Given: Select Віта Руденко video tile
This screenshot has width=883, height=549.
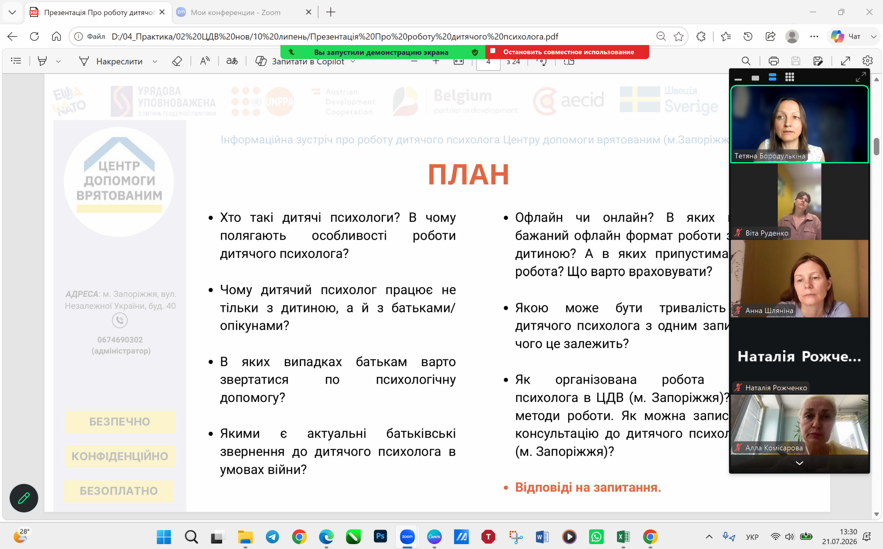Looking at the screenshot, I should pos(799,202).
